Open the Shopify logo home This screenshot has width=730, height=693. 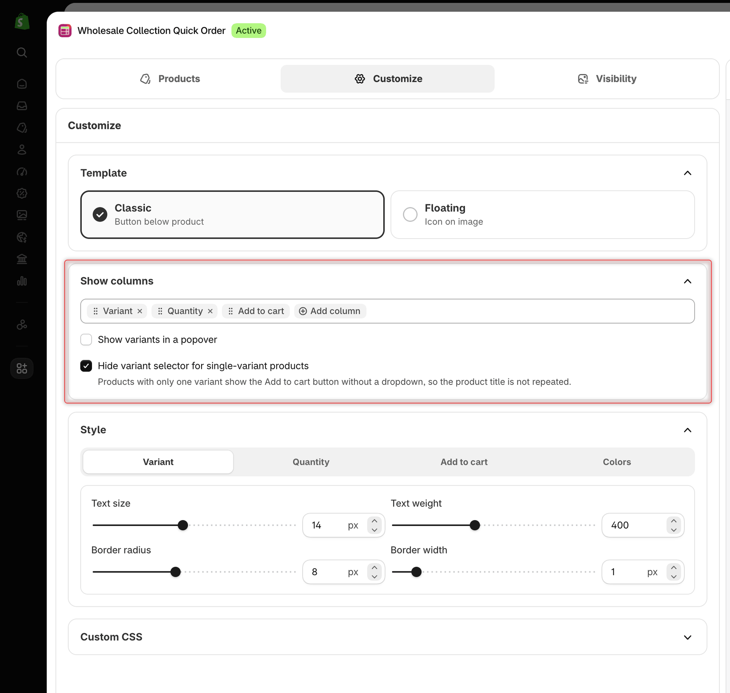point(22,22)
